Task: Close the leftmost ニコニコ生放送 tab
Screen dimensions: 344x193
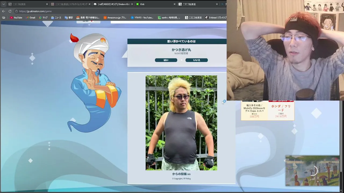Action: coord(47,4)
